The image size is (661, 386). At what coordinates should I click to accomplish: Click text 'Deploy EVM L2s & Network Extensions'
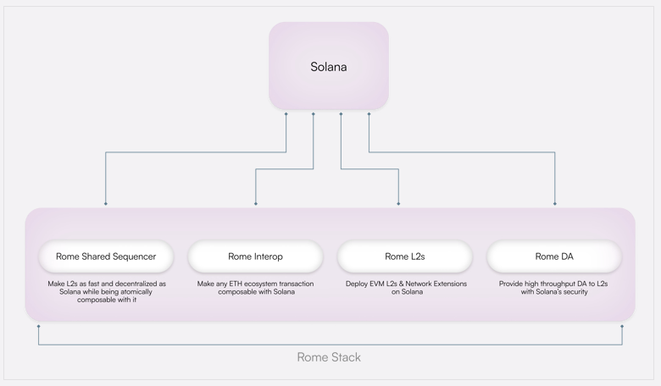pos(407,284)
